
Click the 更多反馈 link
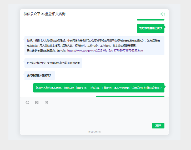pyautogui.click(x=93, y=132)
